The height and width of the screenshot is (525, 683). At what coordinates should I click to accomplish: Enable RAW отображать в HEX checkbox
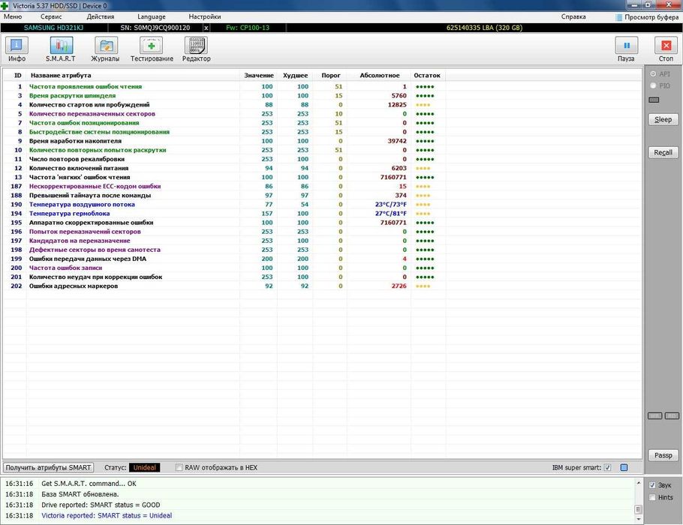click(179, 468)
